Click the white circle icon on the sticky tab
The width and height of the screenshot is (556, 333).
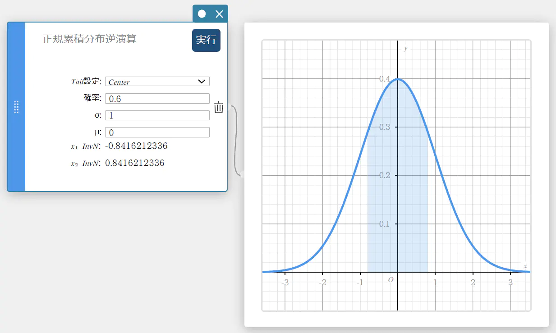coord(202,14)
